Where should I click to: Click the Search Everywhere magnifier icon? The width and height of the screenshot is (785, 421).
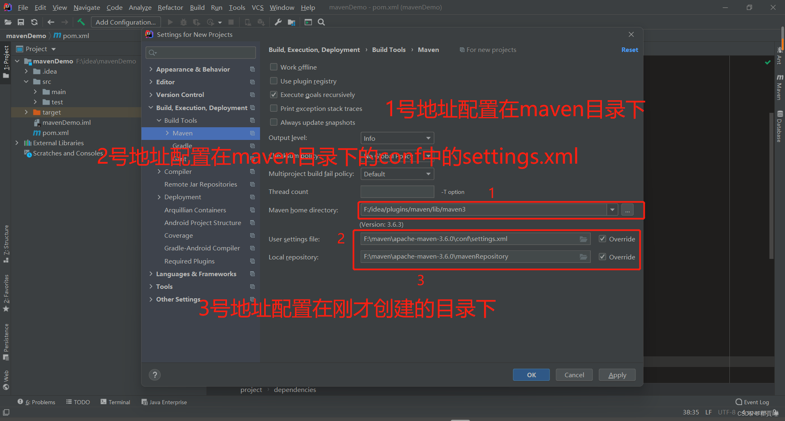point(321,22)
